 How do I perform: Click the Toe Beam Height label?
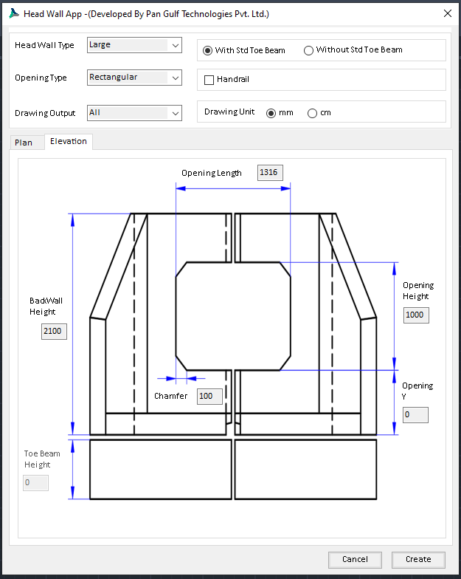pyautogui.click(x=42, y=459)
